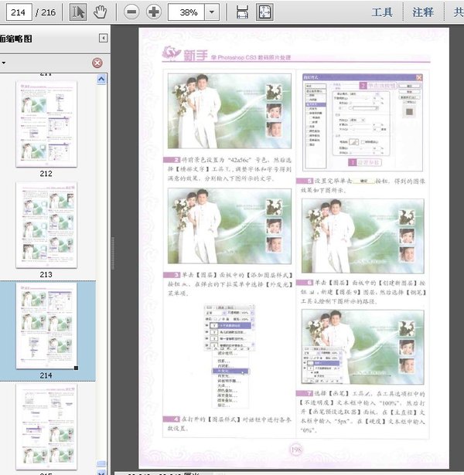
Task: Click thumbnail panel scroll up arrow
Action: pyautogui.click(x=101, y=79)
